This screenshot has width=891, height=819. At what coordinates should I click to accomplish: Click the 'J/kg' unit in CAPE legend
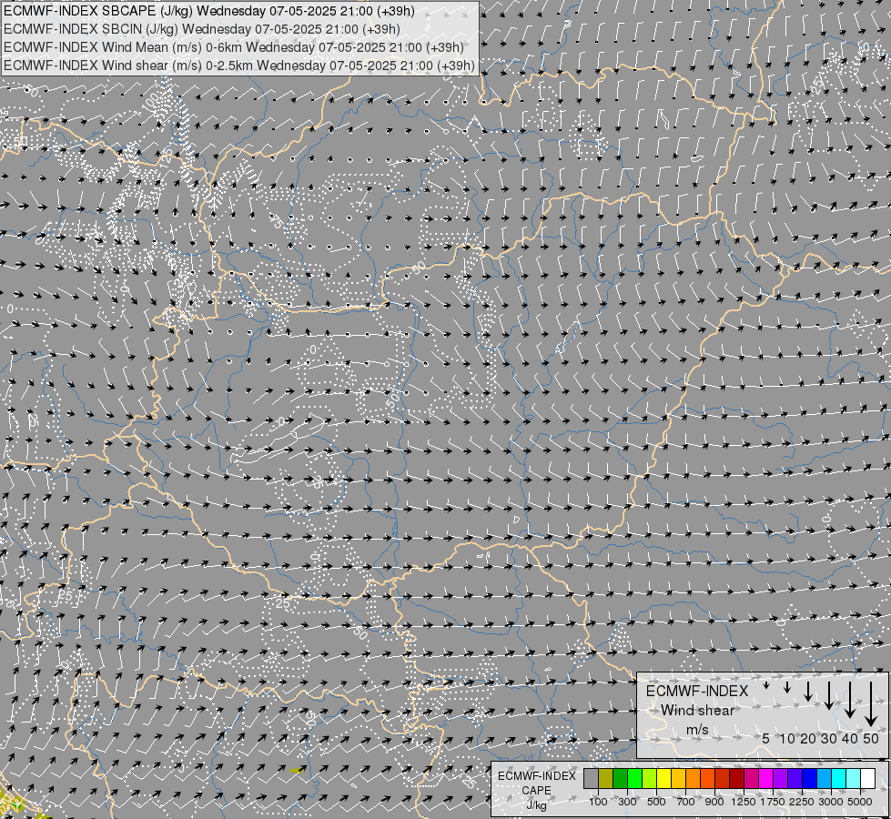[536, 804]
